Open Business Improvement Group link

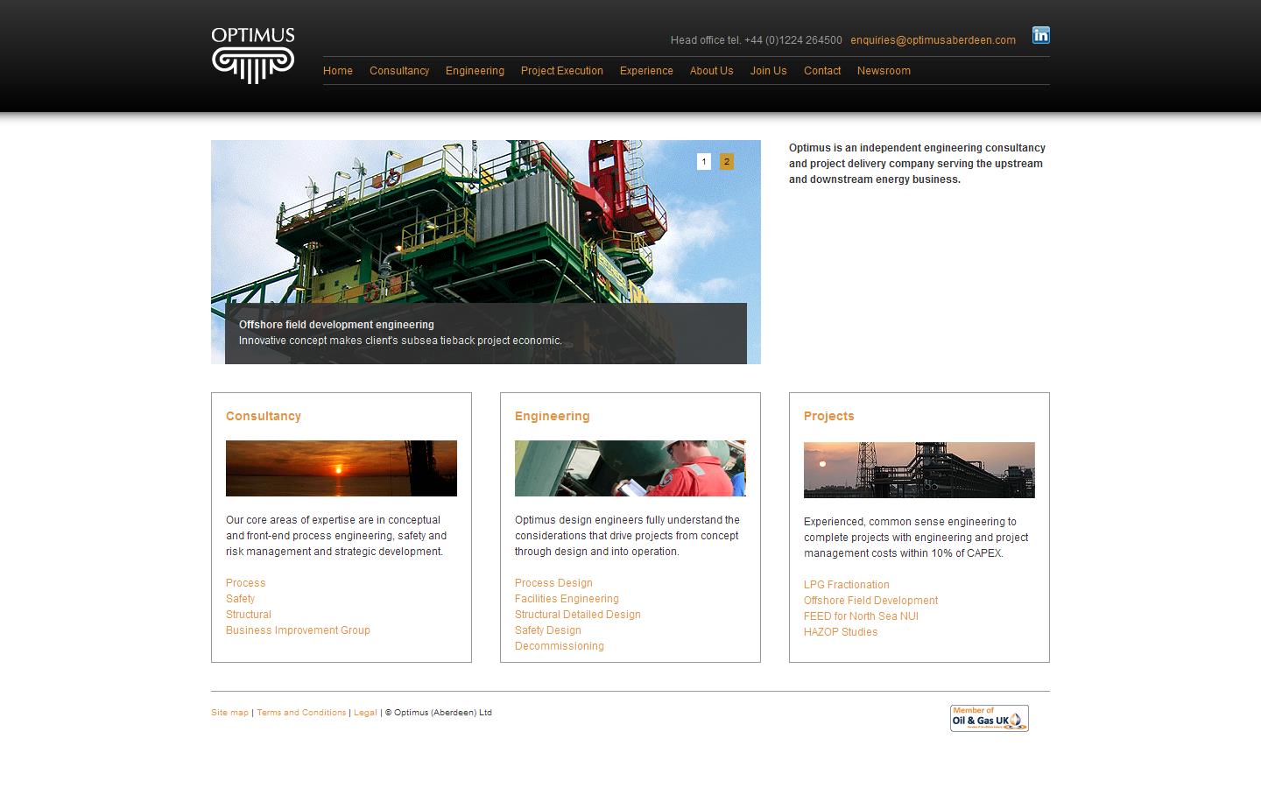click(x=298, y=630)
